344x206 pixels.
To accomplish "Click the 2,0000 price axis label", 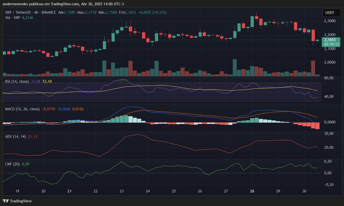I will pos(330,62).
